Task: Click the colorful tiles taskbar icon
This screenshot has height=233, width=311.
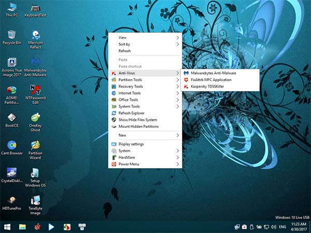Action: point(67,227)
